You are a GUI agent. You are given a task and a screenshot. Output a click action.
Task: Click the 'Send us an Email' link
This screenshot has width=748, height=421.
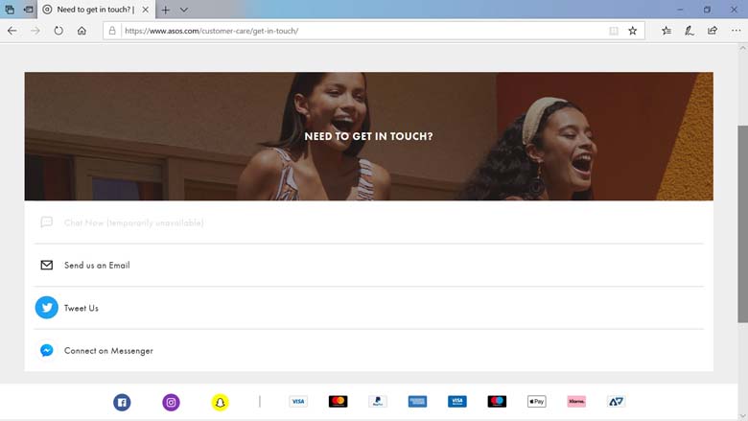(x=97, y=266)
